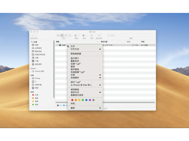This screenshot has height=141, width=189.
Task: Click the share toolbar icon
Action: point(92,35)
